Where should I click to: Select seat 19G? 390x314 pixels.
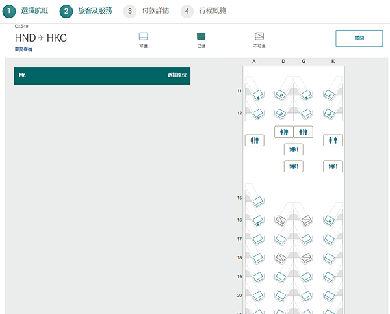pos(307,277)
